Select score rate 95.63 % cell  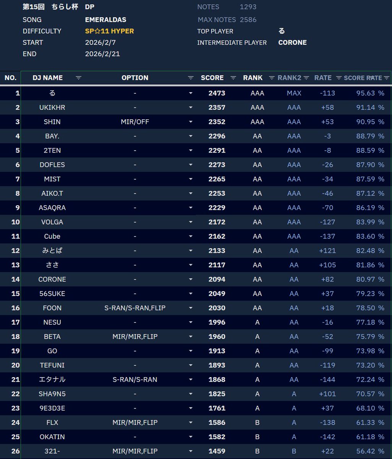coord(370,93)
